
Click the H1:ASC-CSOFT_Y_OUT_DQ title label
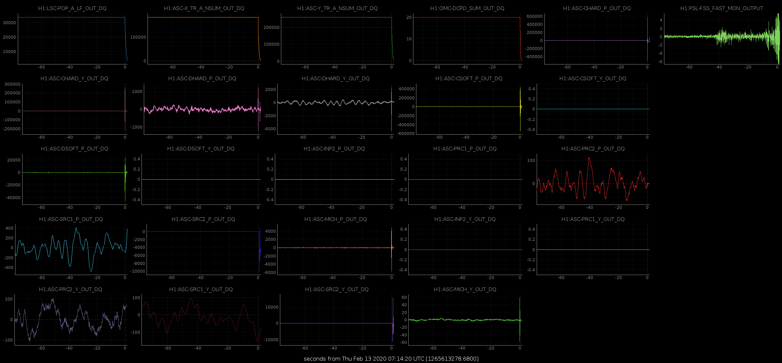click(x=593, y=78)
